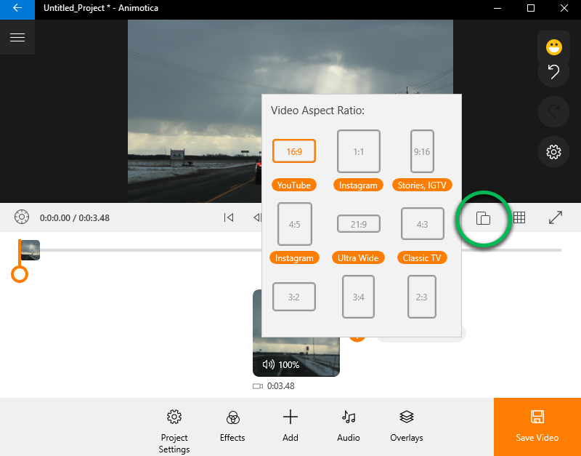The width and height of the screenshot is (581, 456).
Task: Jump to the start of the video
Action: point(229,217)
